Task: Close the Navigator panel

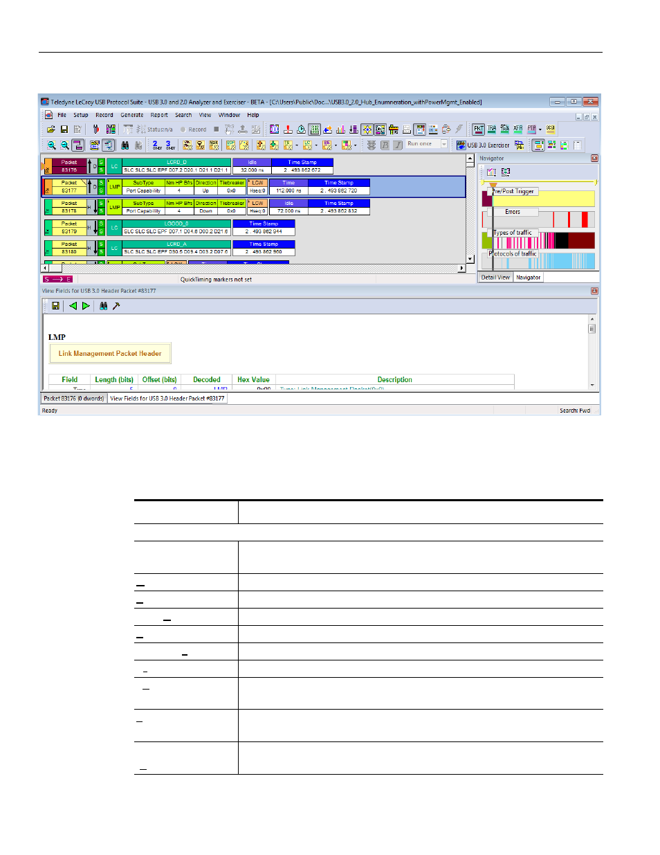Action: pos(594,159)
